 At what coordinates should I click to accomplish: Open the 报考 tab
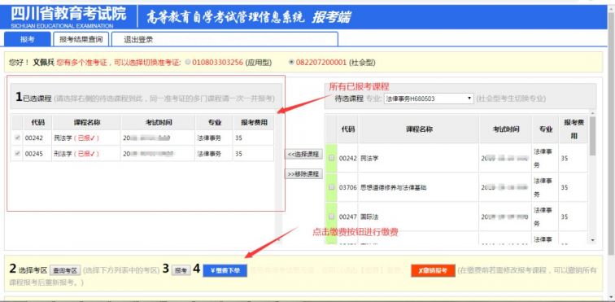click(28, 39)
